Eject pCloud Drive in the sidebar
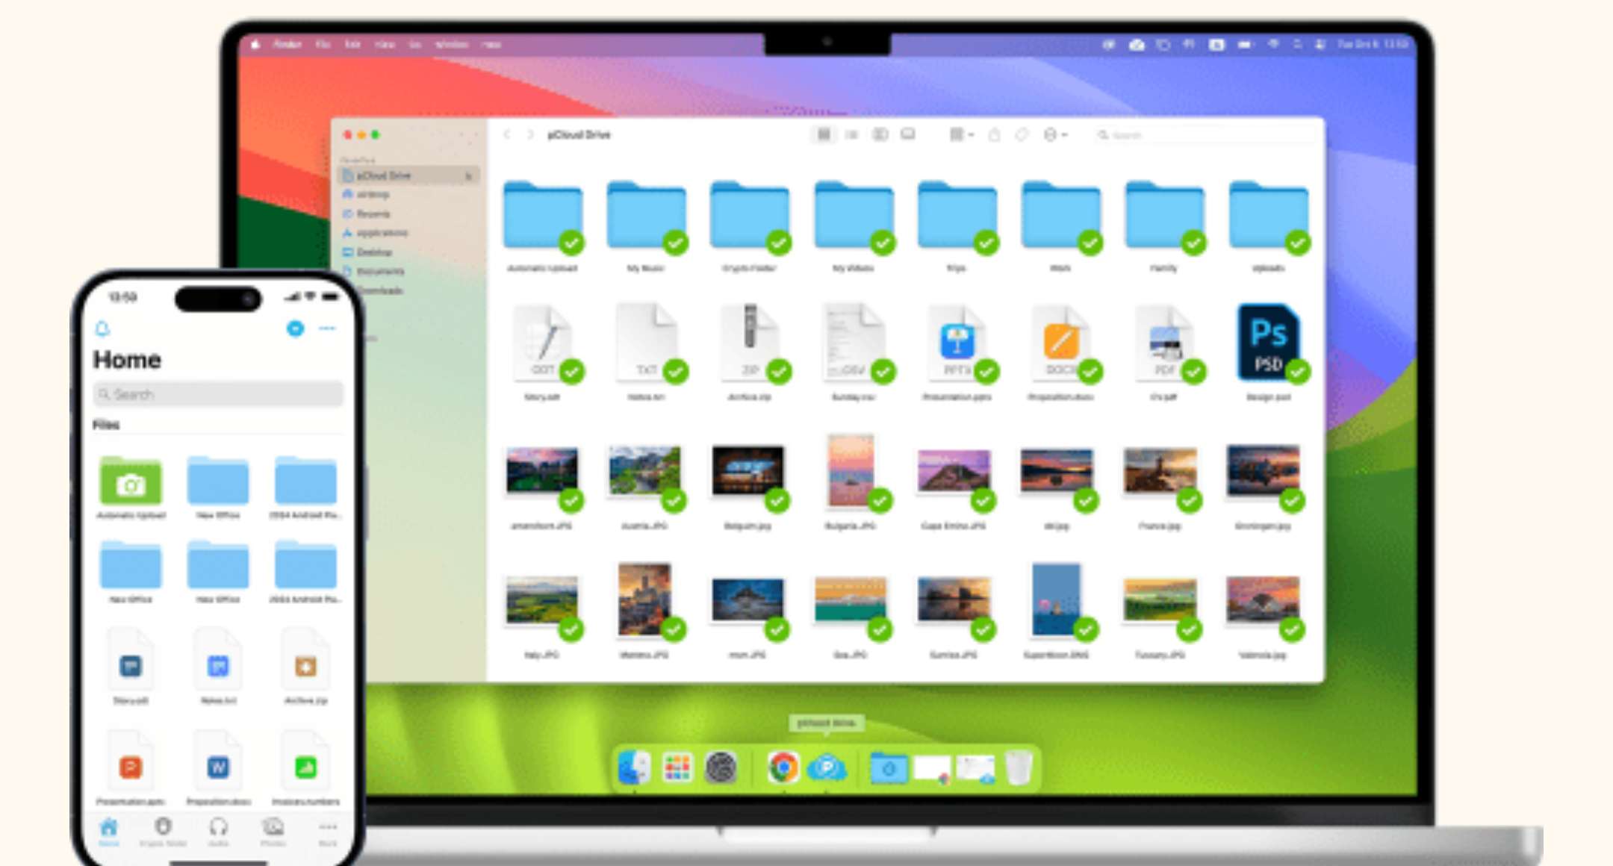The image size is (1613, 866). coord(469,176)
